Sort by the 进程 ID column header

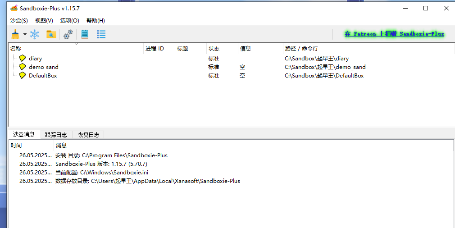[159, 49]
